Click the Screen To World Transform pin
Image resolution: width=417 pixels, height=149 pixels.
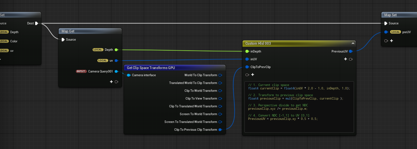point(220,114)
